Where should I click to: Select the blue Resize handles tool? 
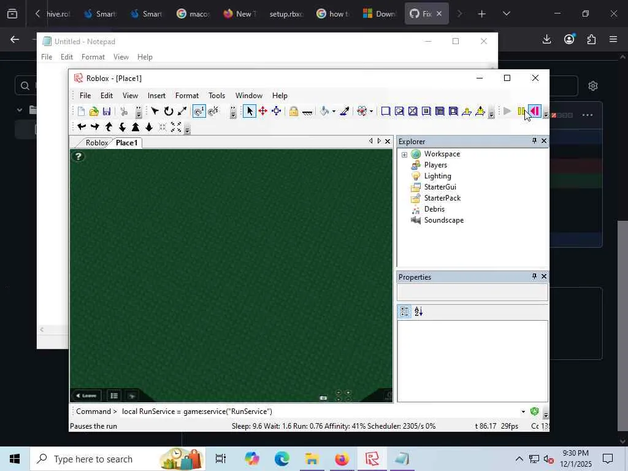[277, 111]
